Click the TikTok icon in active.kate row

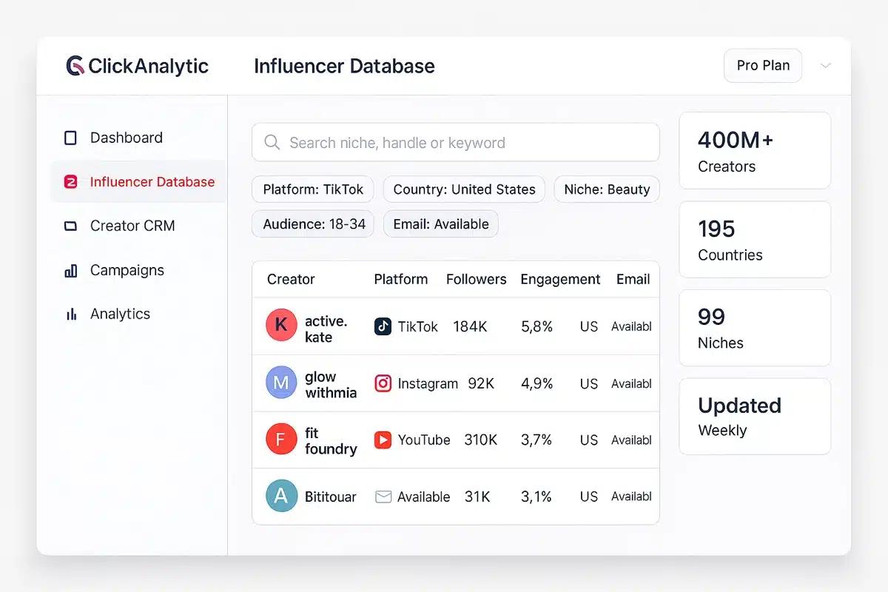click(383, 326)
